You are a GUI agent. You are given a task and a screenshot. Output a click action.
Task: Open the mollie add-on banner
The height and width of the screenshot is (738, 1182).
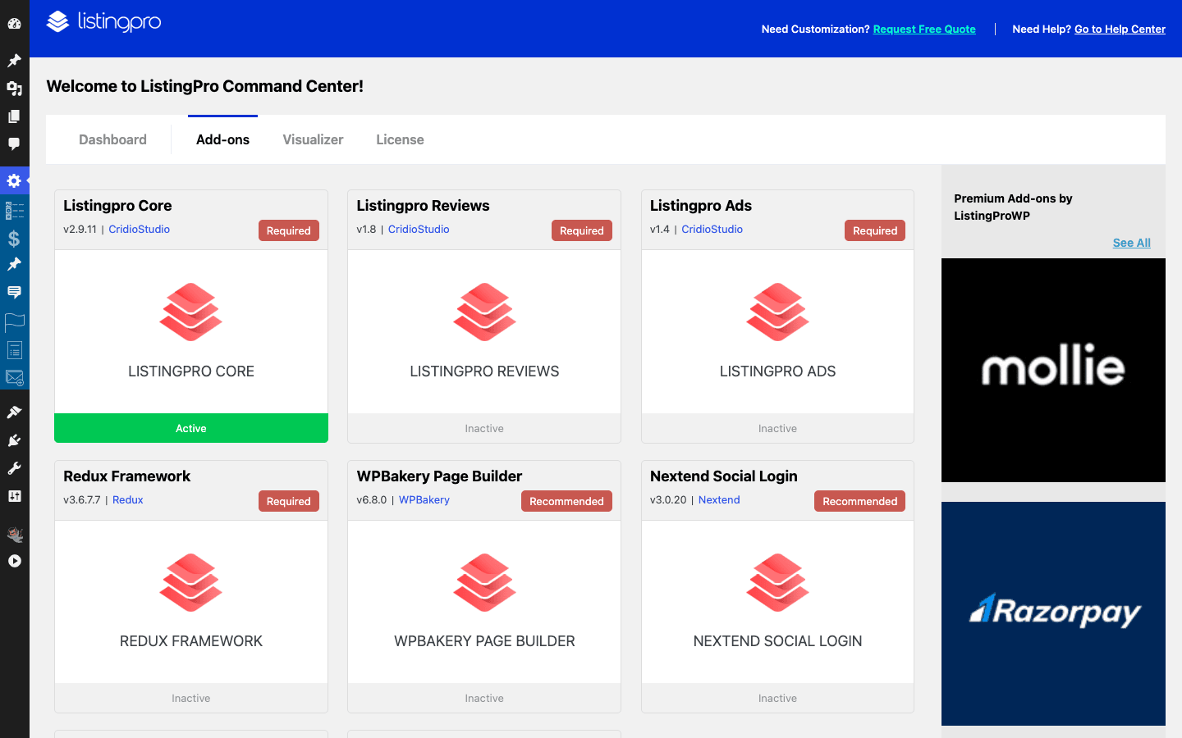[1053, 370]
